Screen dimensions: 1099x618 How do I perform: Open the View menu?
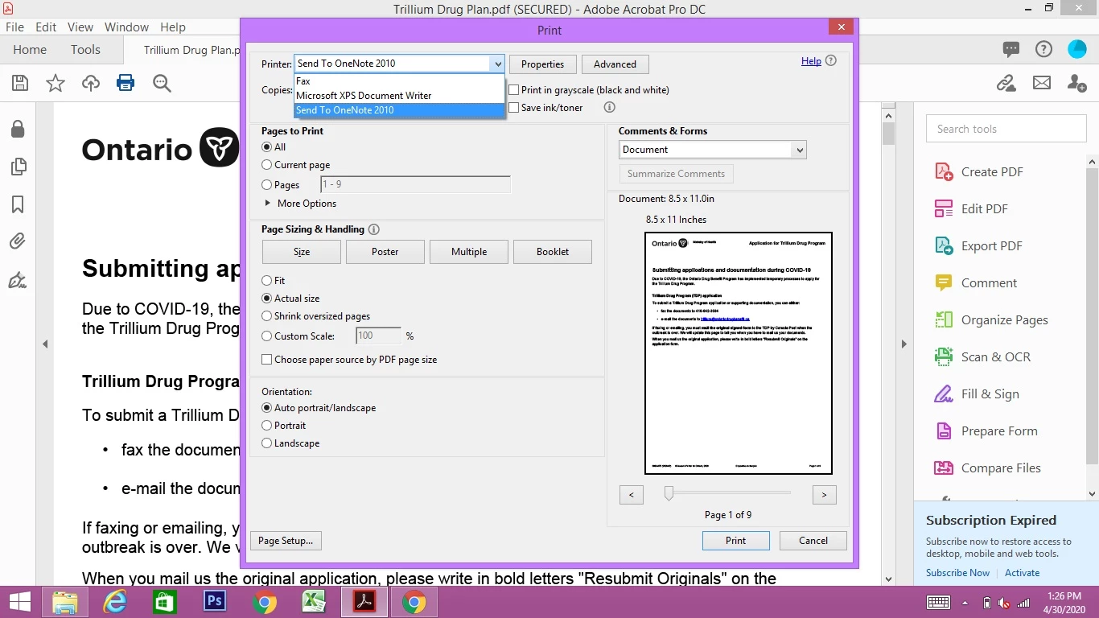[x=80, y=27]
